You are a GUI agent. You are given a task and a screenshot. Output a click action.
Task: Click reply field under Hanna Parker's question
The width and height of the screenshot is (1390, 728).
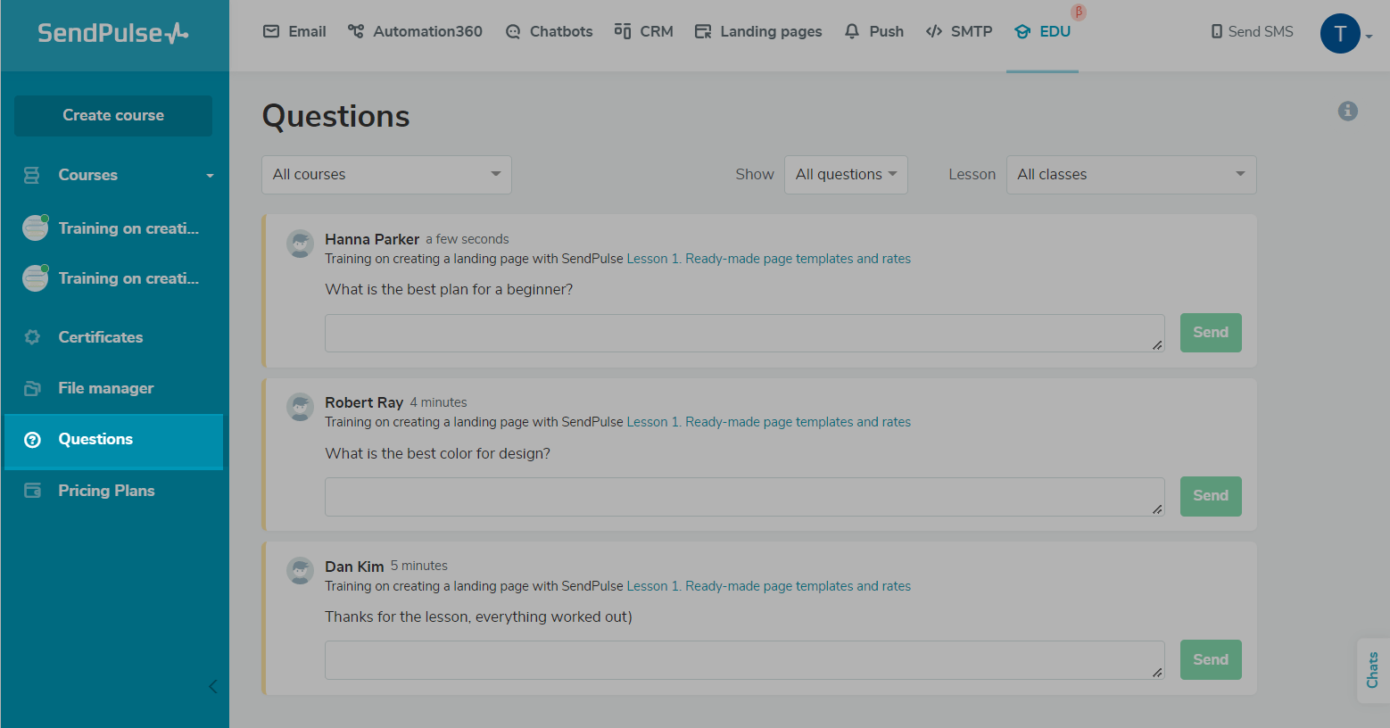tap(744, 333)
